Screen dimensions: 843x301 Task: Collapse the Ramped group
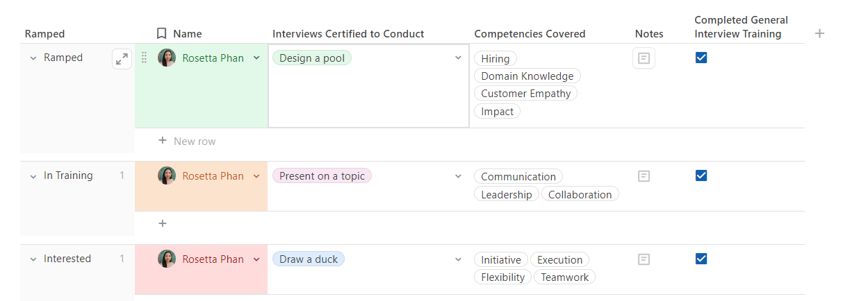point(33,58)
